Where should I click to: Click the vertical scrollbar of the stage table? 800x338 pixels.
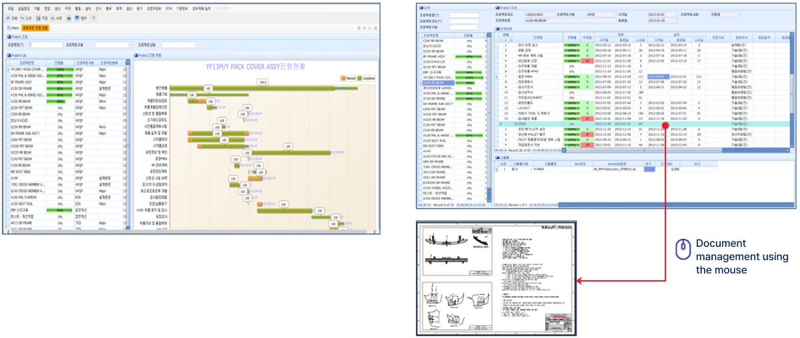click(793, 90)
